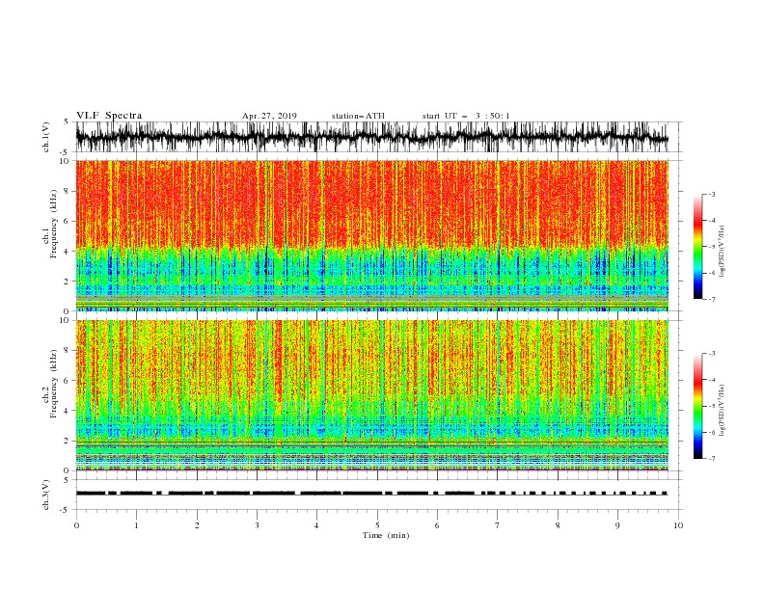
Task: Click time axis tick label "7"
Action: 498,525
